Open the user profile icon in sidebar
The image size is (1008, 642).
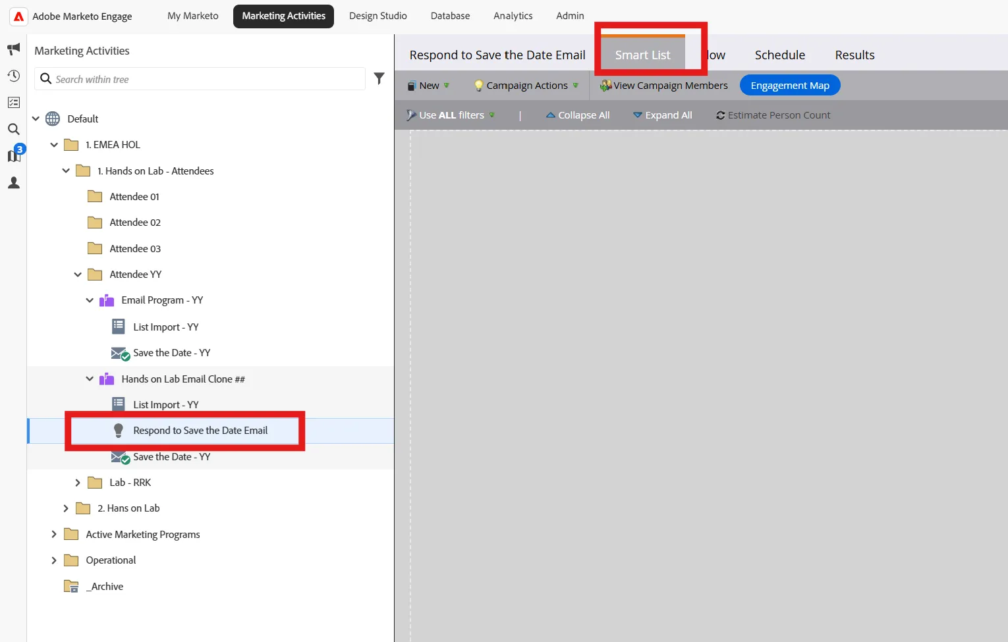(13, 182)
